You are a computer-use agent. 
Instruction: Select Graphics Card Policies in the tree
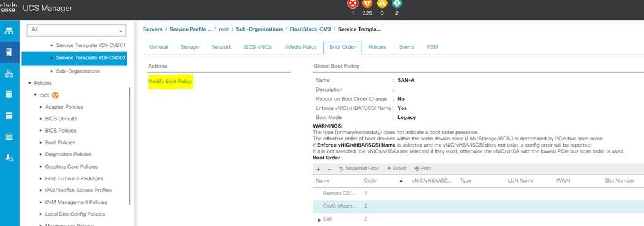72,167
